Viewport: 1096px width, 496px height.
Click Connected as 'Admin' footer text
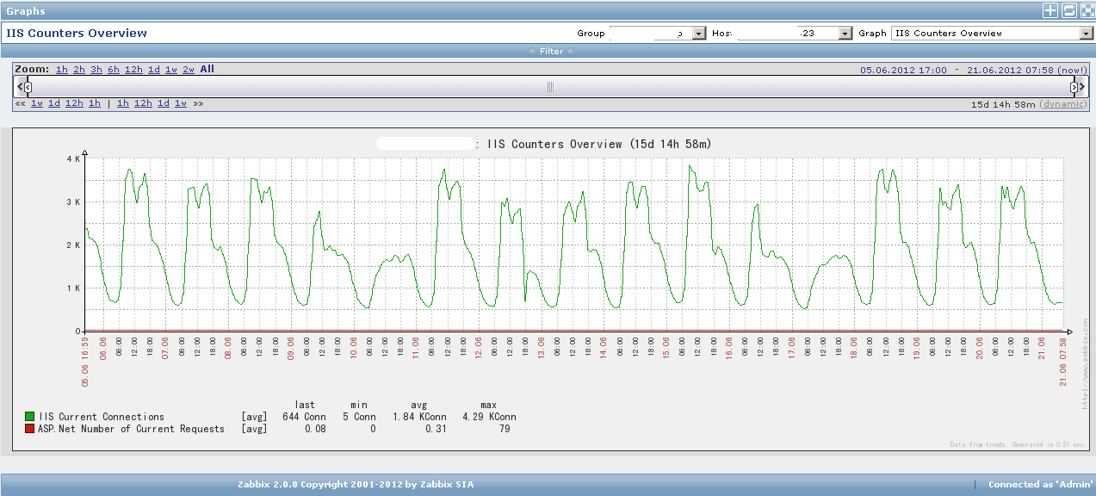coord(1041,484)
